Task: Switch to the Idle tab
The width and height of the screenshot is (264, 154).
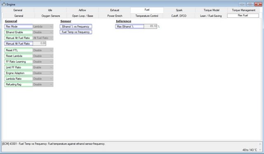Action: click(x=50, y=10)
